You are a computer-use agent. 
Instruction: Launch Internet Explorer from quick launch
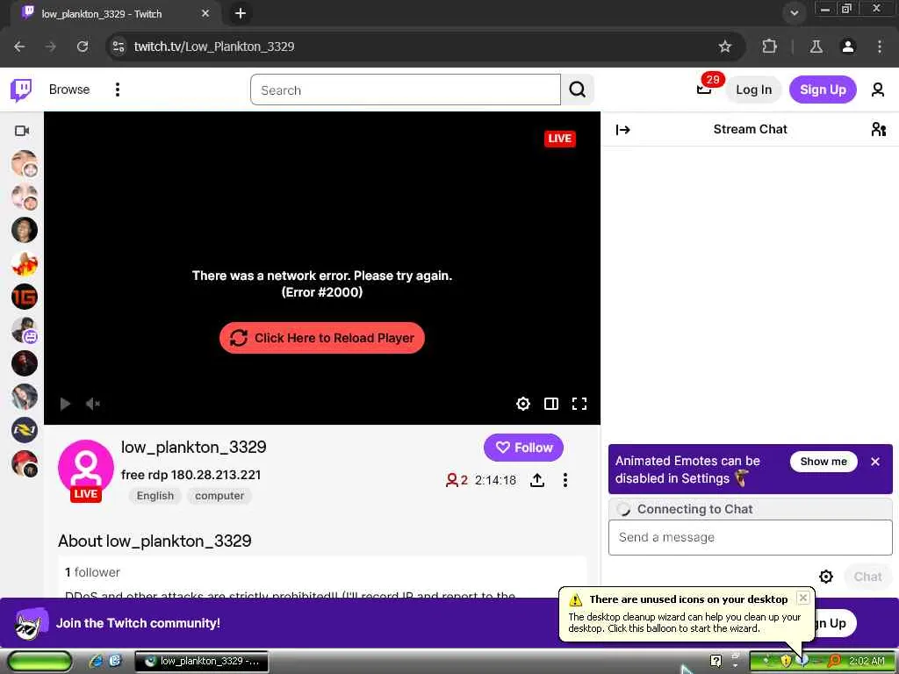(95, 662)
